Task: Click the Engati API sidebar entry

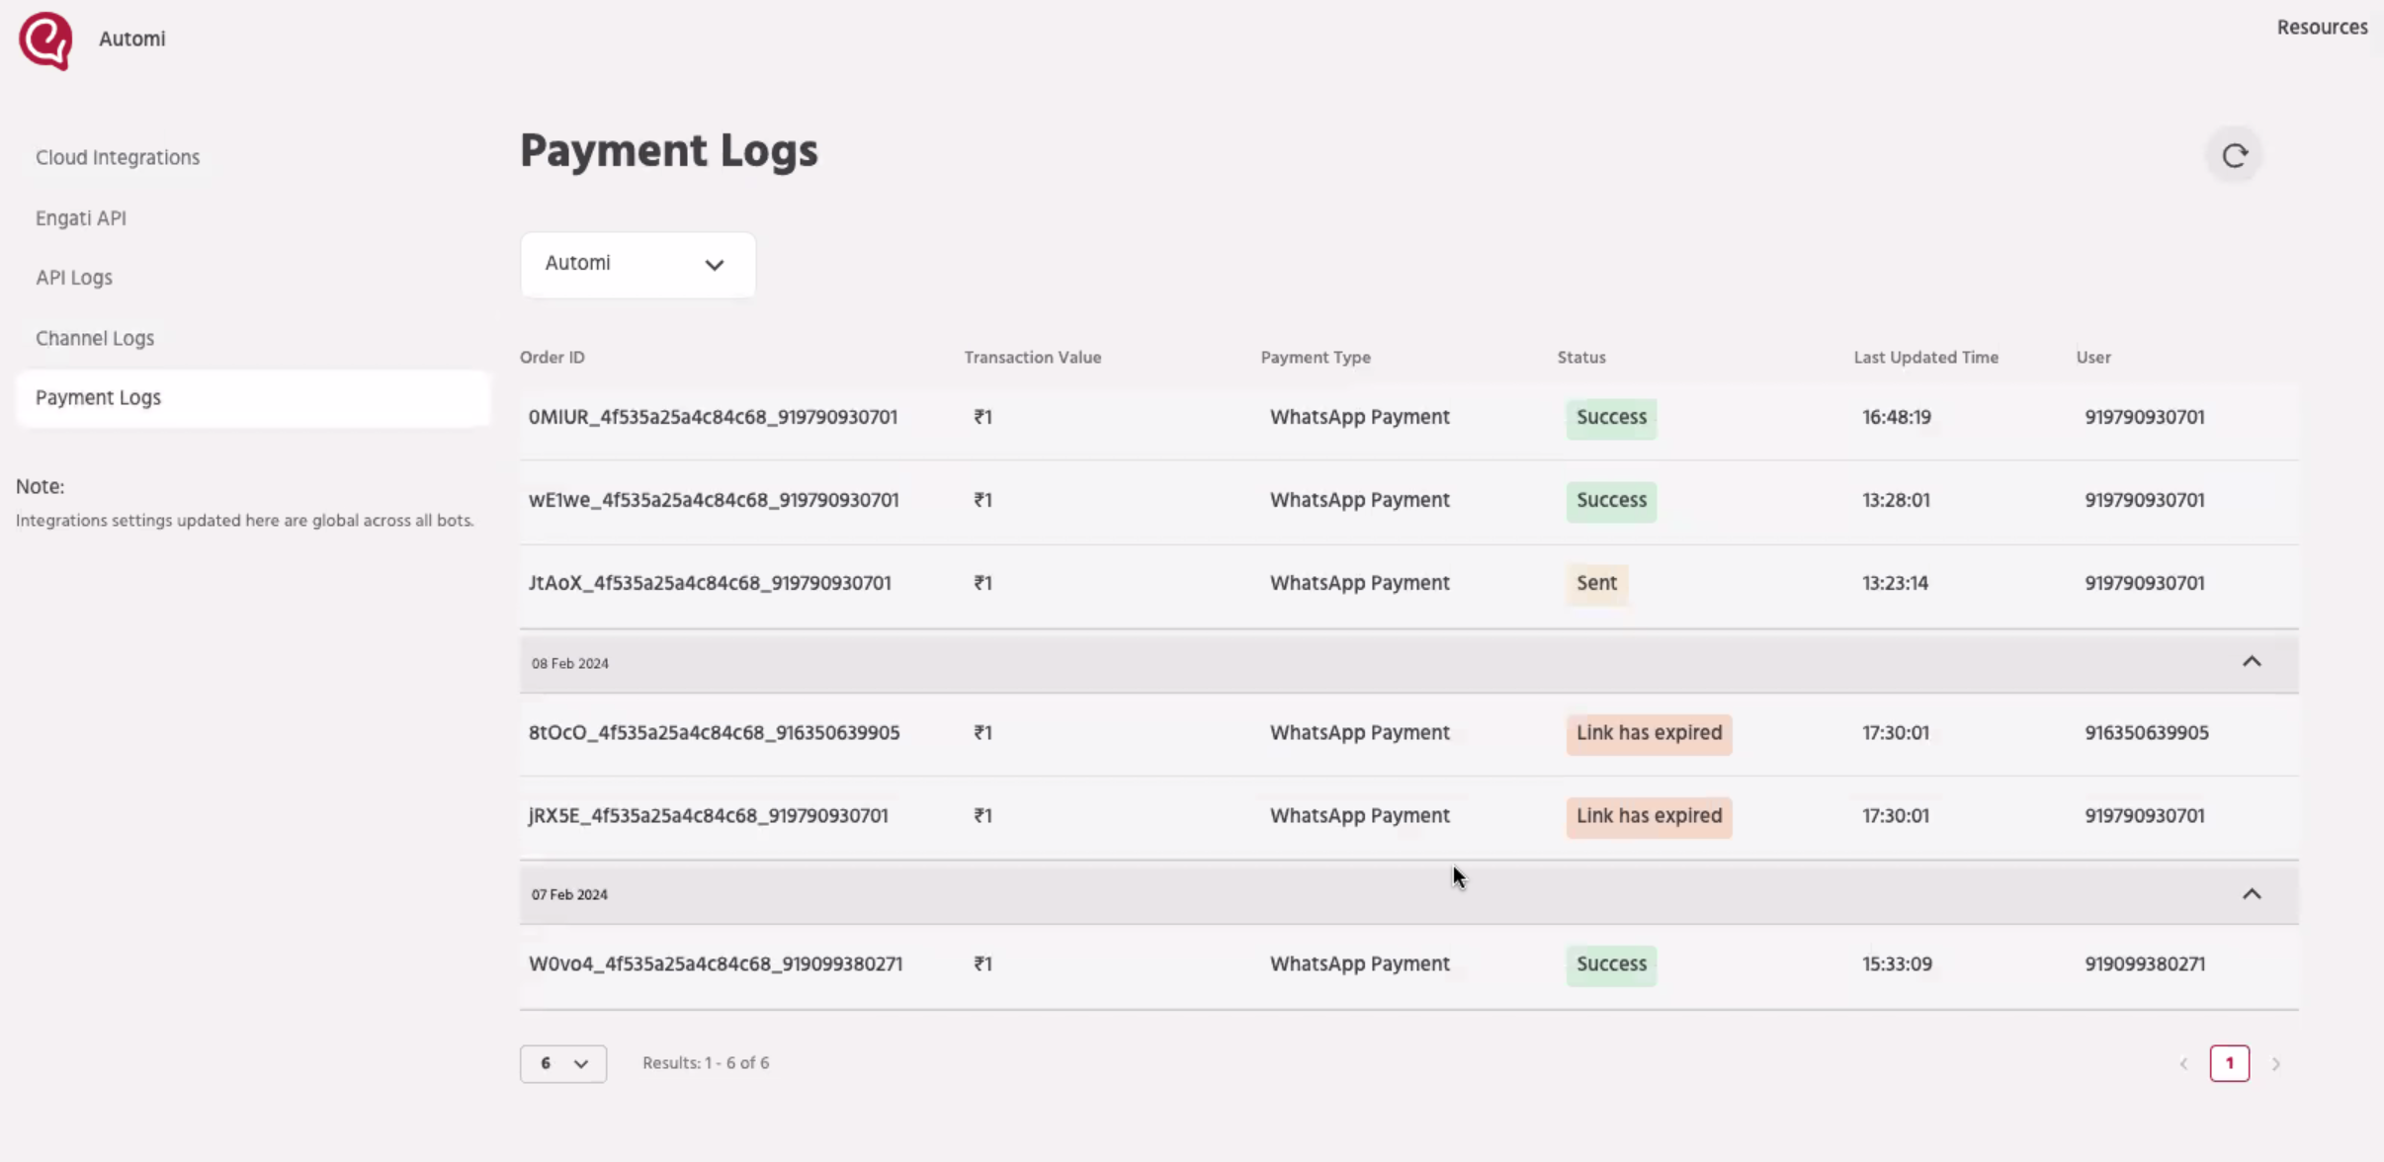Action: 81,218
